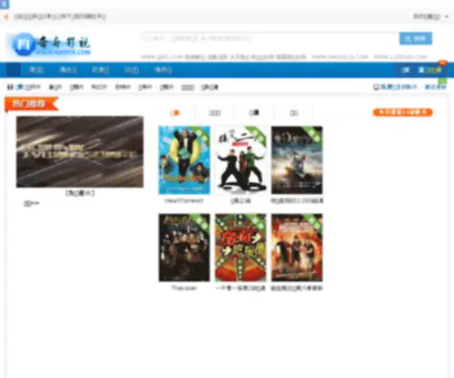This screenshot has width=454, height=378.
Task: Click the English title under the blue poster
Action: 183,200
